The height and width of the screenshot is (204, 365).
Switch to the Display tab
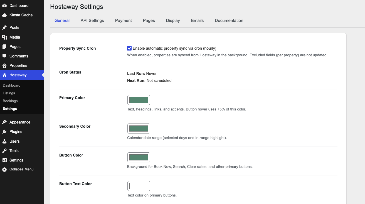(x=173, y=21)
